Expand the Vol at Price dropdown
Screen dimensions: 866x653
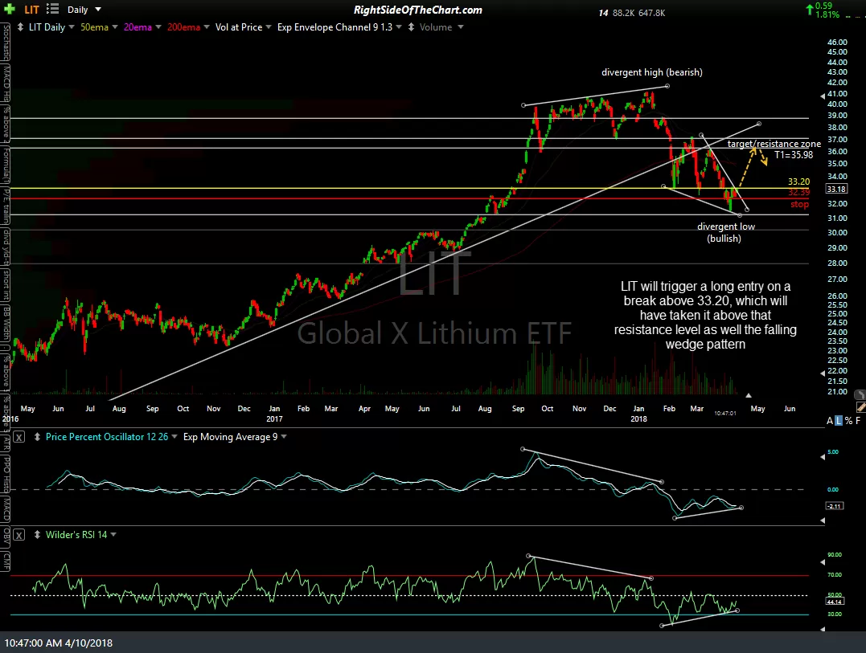click(269, 27)
